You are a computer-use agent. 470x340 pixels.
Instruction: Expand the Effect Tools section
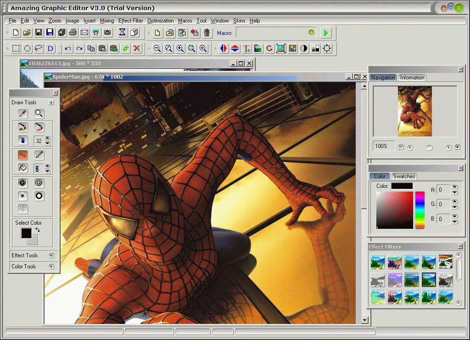point(51,255)
